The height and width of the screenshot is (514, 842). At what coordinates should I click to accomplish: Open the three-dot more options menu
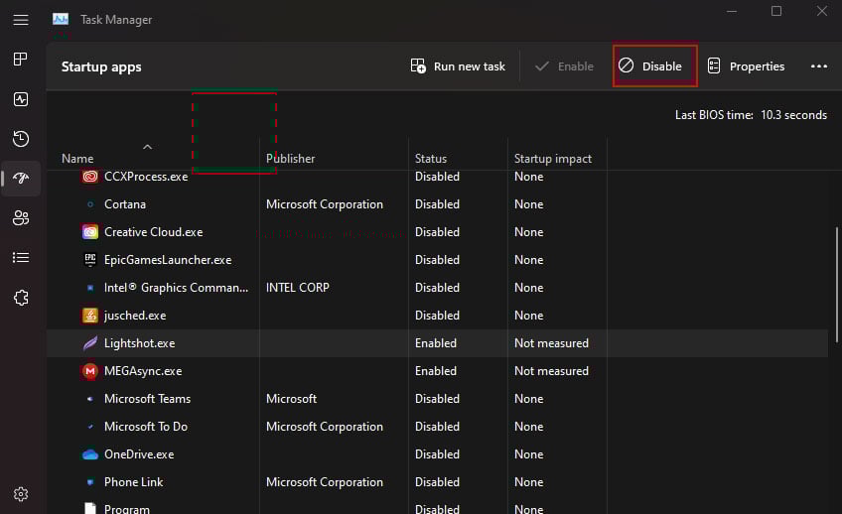(x=819, y=66)
